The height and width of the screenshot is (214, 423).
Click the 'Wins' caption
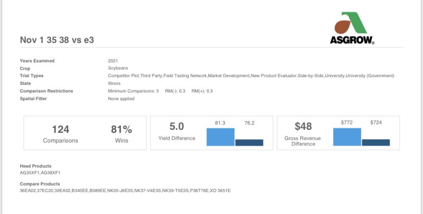tap(122, 140)
